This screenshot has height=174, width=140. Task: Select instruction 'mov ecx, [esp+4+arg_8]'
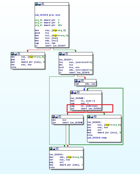pos(104,125)
